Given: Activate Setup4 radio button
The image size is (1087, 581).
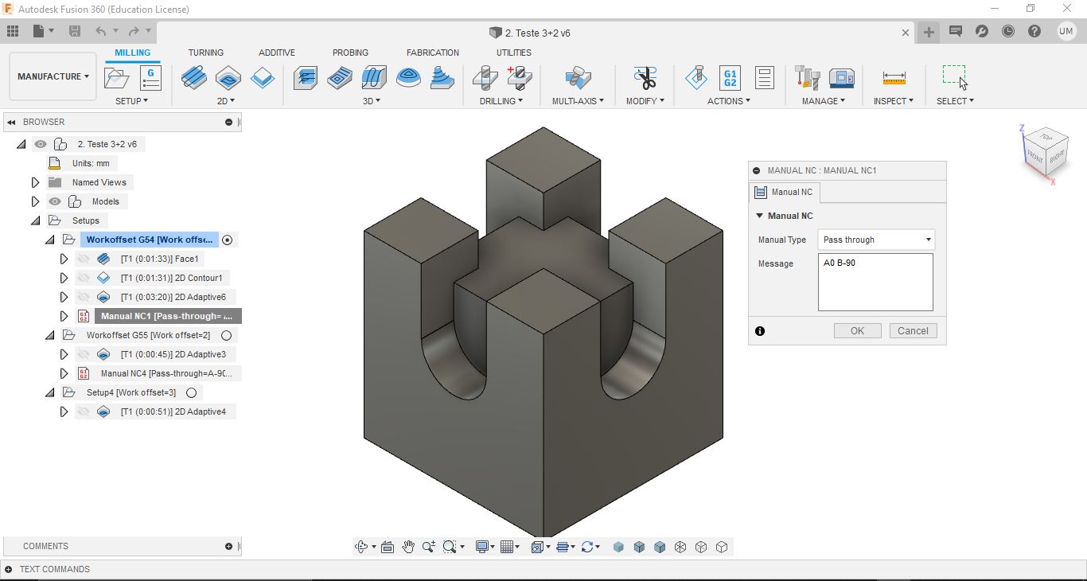Looking at the screenshot, I should [x=191, y=392].
